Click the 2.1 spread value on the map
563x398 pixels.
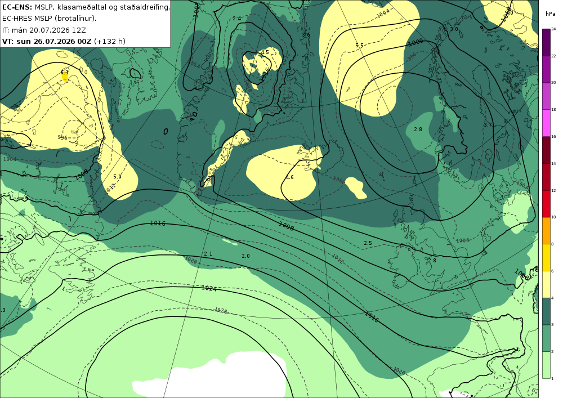tap(208, 254)
